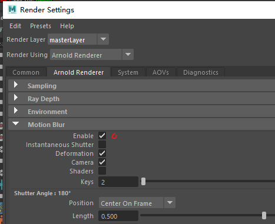The image size is (275, 224).
Task: Click the Shutter Angle : 180° label
Action: (x=42, y=193)
